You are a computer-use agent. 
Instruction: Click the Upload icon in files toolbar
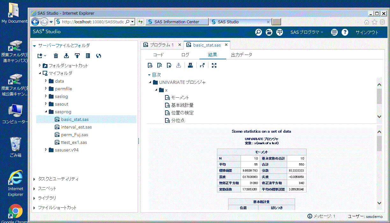(77, 56)
